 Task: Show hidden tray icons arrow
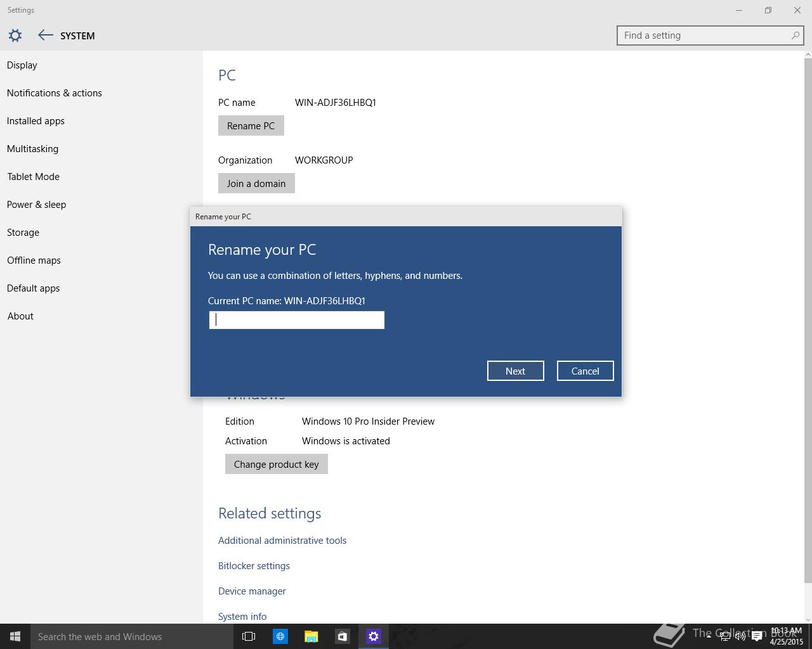(x=709, y=636)
